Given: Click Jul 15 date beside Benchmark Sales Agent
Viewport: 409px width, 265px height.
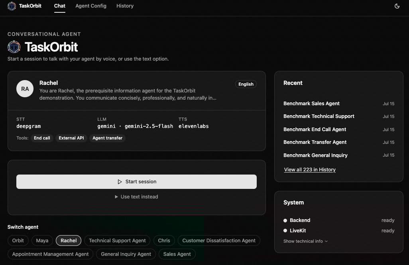Looking at the screenshot, I should pyautogui.click(x=388, y=104).
